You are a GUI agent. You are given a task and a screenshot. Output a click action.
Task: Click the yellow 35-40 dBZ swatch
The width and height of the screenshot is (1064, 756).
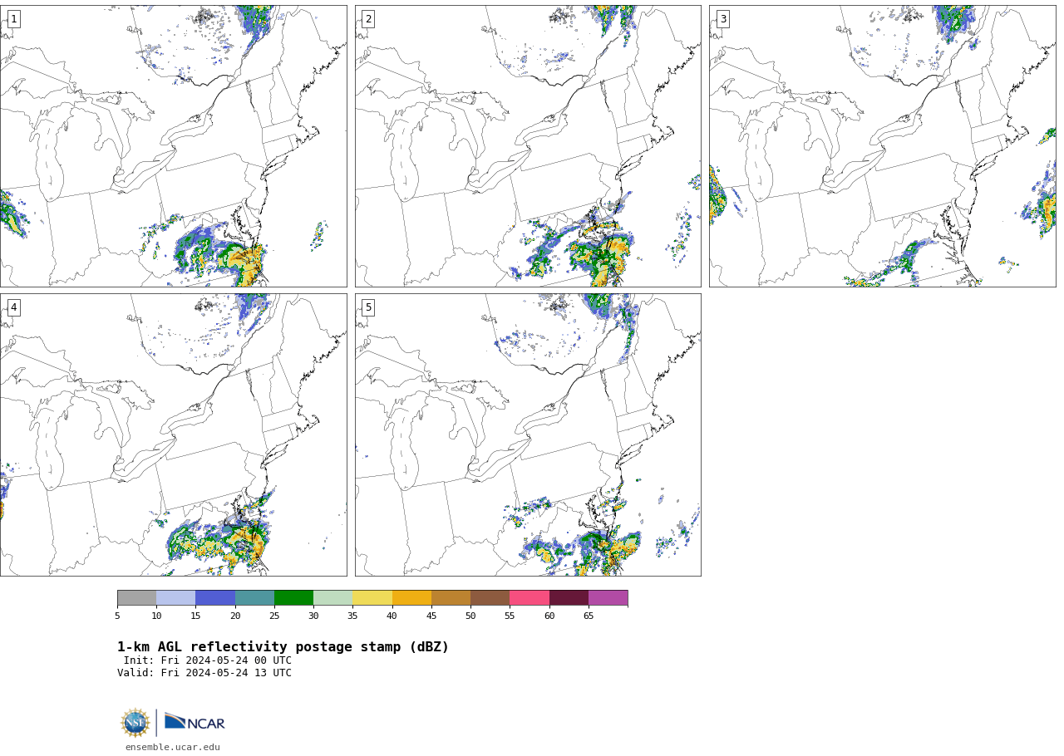[372, 598]
